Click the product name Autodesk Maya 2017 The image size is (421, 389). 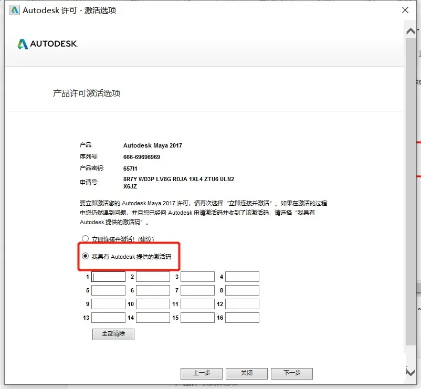point(153,145)
